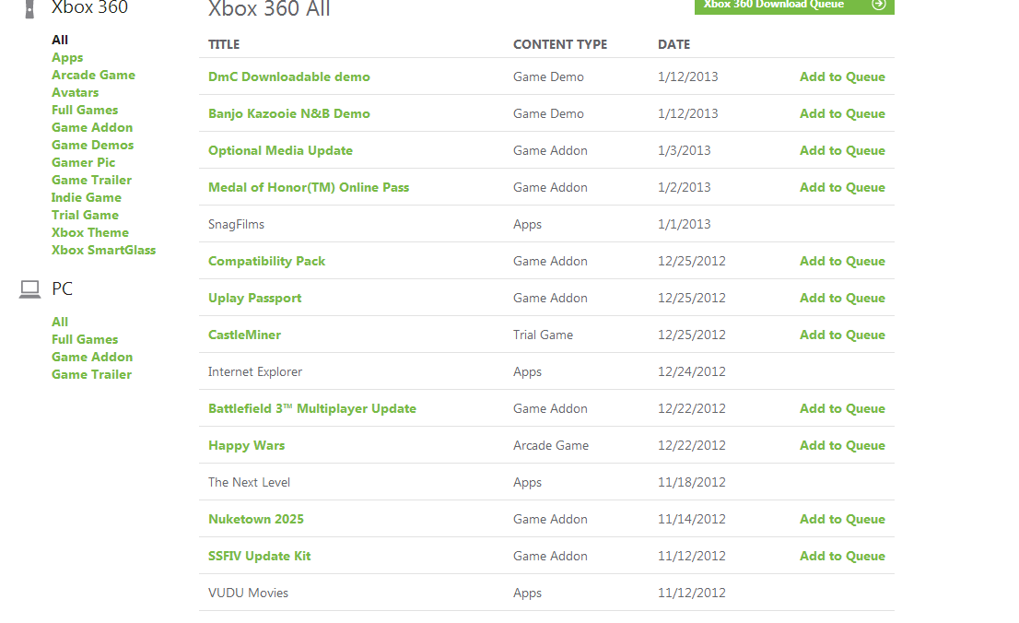1019x623 pixels.
Task: Click the Internet Explorer row title
Action: [254, 372]
